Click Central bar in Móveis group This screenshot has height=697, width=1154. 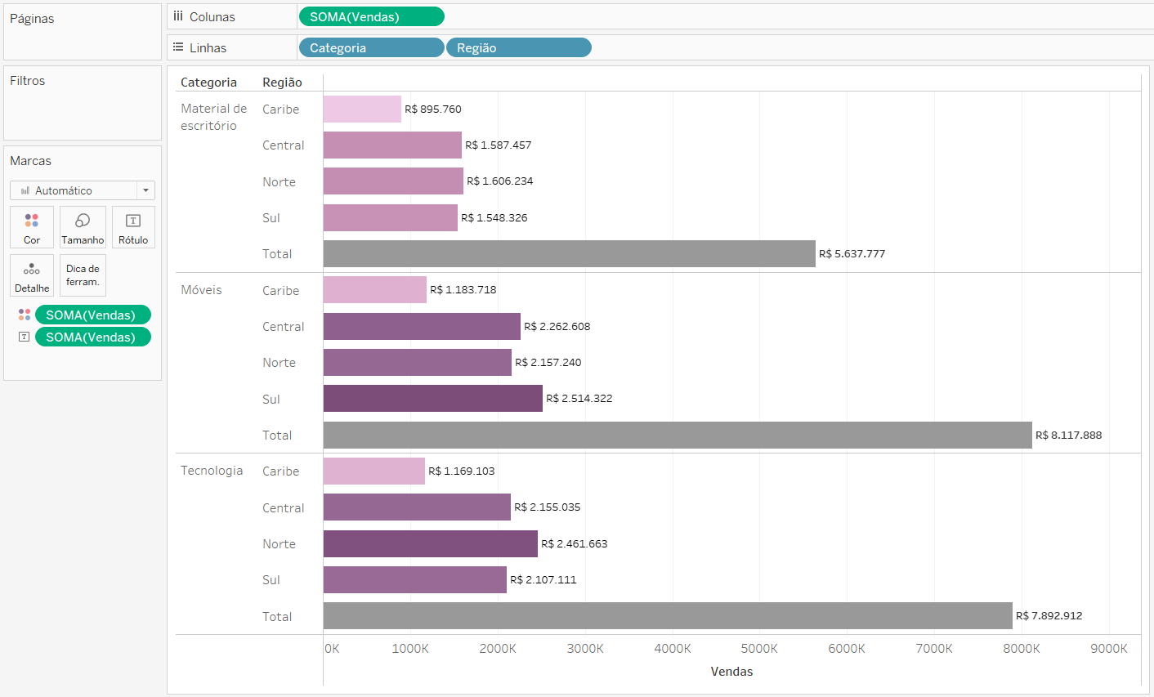click(422, 326)
